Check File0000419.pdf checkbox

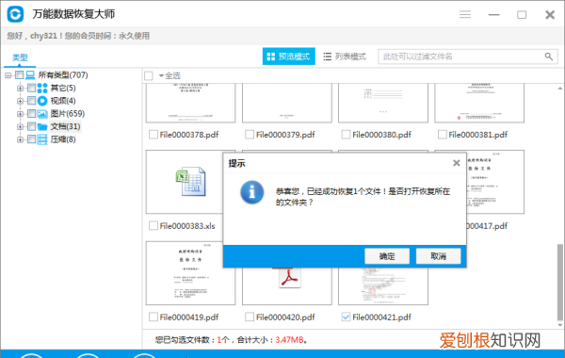pos(153,317)
